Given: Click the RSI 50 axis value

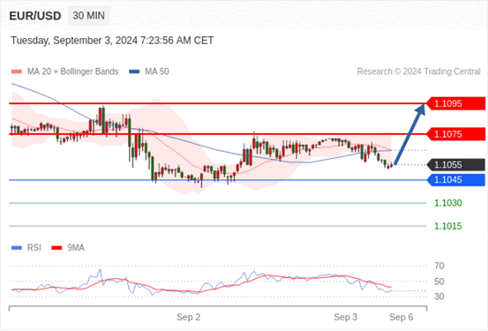Looking at the screenshot, I should (439, 282).
